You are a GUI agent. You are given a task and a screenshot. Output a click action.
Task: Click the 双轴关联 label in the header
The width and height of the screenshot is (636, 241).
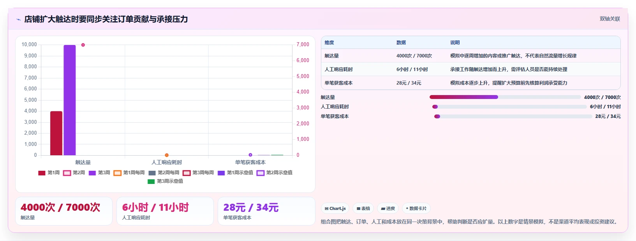610,19
